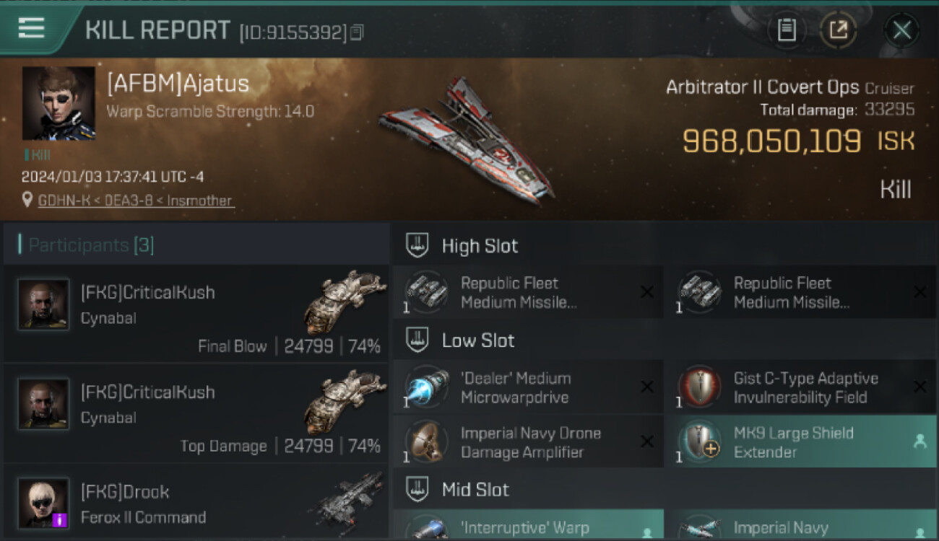Click the share export icon
This screenshot has width=939, height=541.
pyautogui.click(x=838, y=30)
